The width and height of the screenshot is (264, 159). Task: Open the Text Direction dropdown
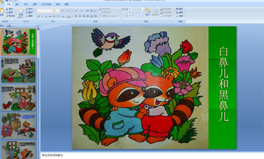106,9
